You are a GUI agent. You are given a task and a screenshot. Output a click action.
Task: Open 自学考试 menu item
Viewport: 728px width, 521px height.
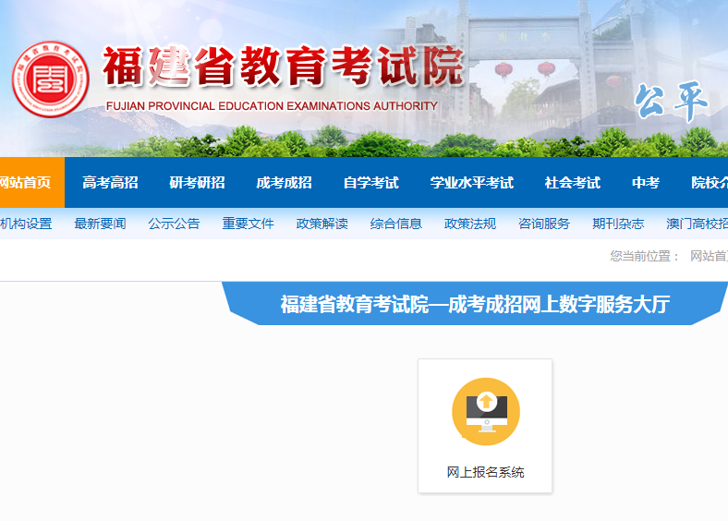[371, 183]
